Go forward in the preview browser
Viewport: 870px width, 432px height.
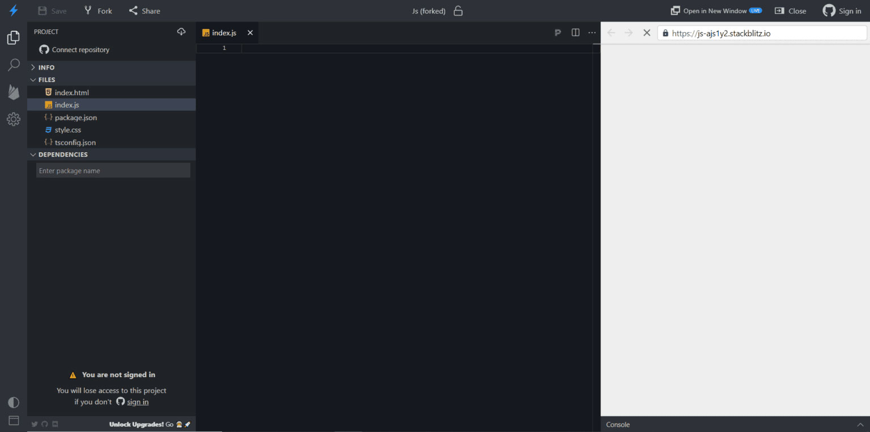pyautogui.click(x=629, y=33)
